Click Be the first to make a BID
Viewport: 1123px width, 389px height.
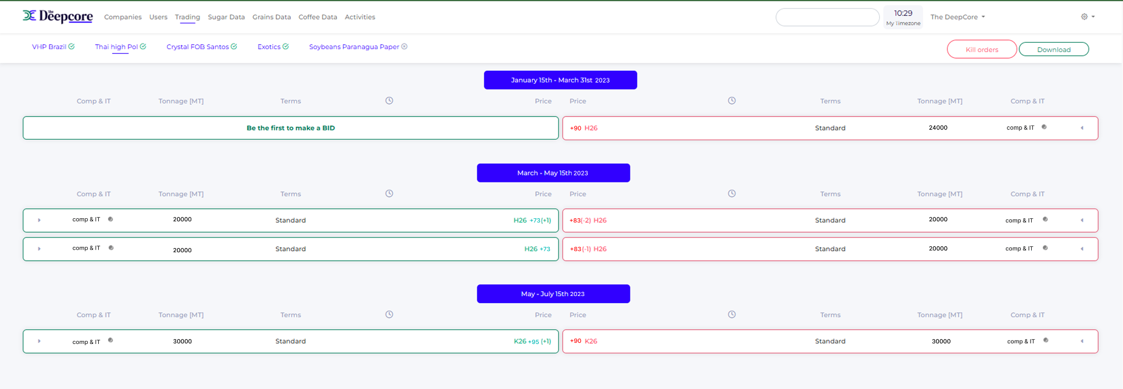point(291,128)
